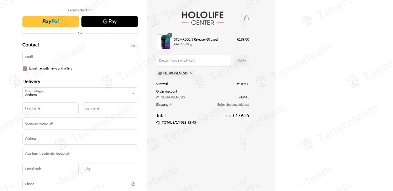Click the Phone field help icon

[133, 184]
